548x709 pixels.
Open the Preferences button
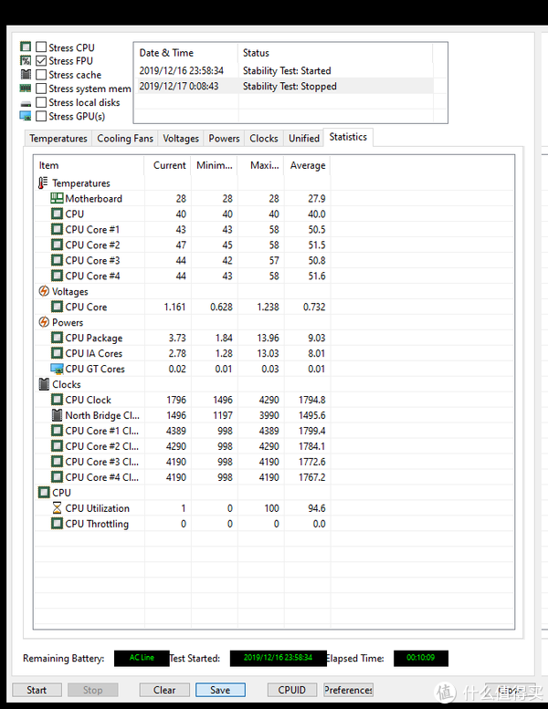pyautogui.click(x=349, y=690)
